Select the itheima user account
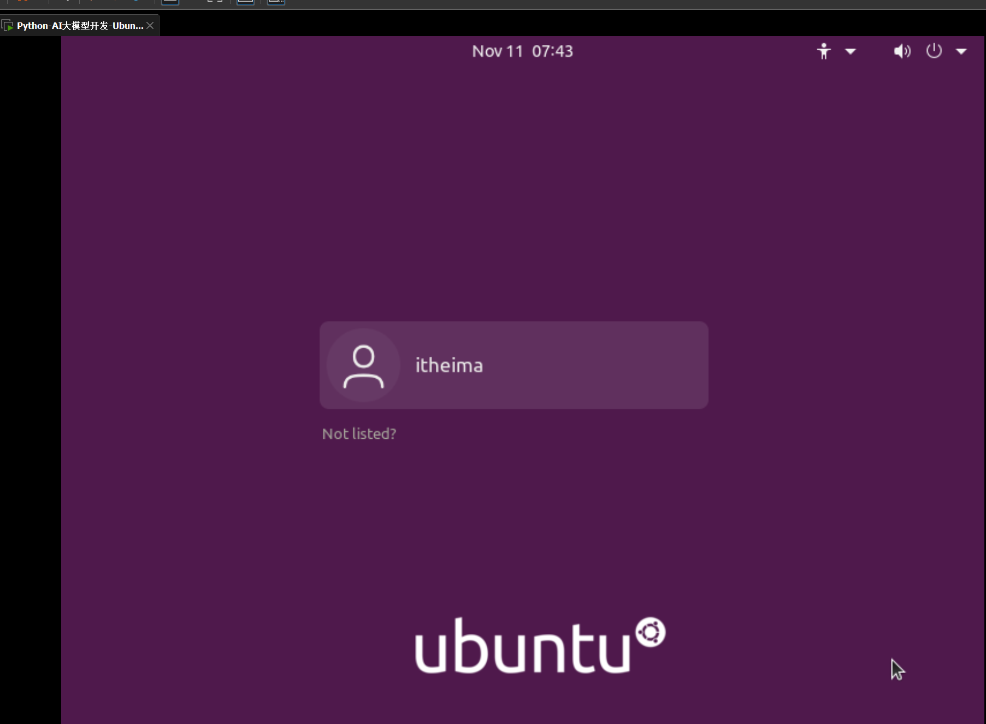The width and height of the screenshot is (986, 724). click(513, 365)
